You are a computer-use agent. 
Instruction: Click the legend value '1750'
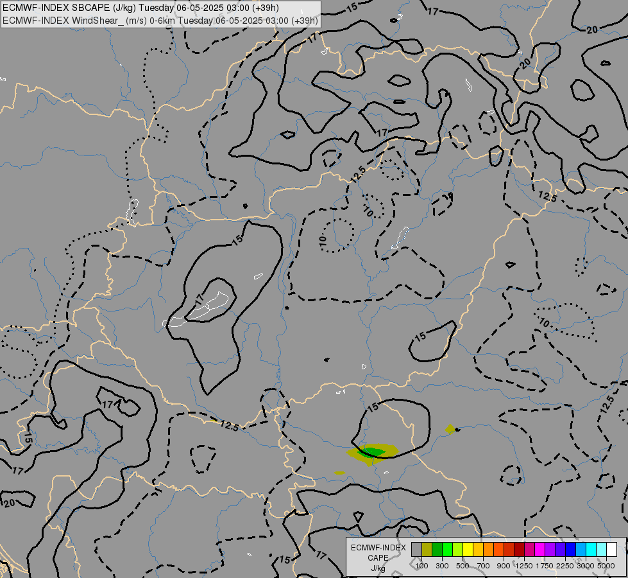pos(545,566)
